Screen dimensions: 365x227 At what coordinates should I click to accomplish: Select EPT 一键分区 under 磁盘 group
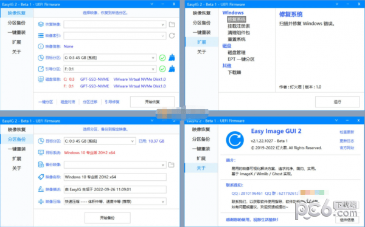241,59
